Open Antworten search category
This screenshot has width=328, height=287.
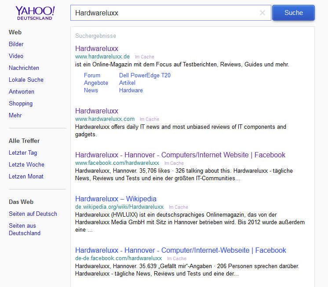point(22,91)
